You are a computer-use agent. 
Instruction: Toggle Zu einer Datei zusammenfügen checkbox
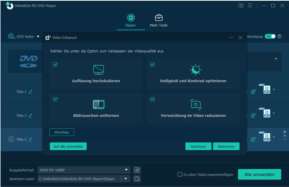[x=180, y=174]
